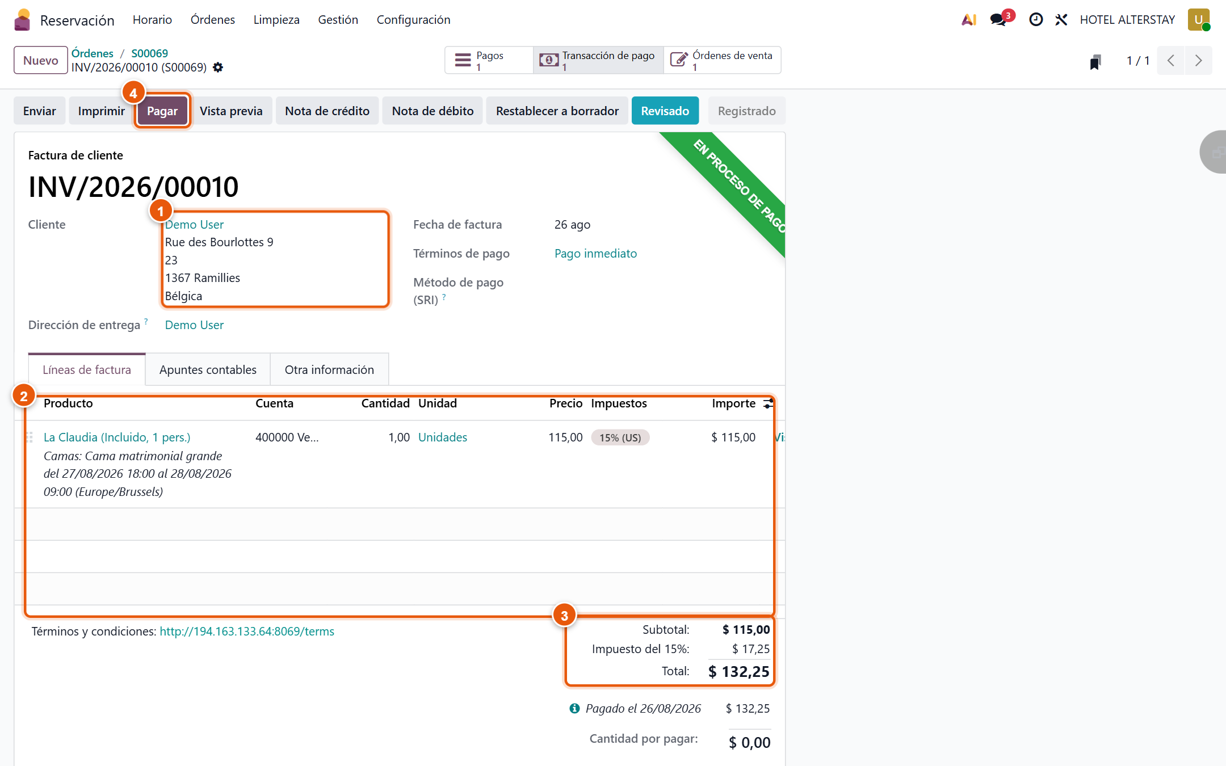Open the Configuración menu

[413, 20]
